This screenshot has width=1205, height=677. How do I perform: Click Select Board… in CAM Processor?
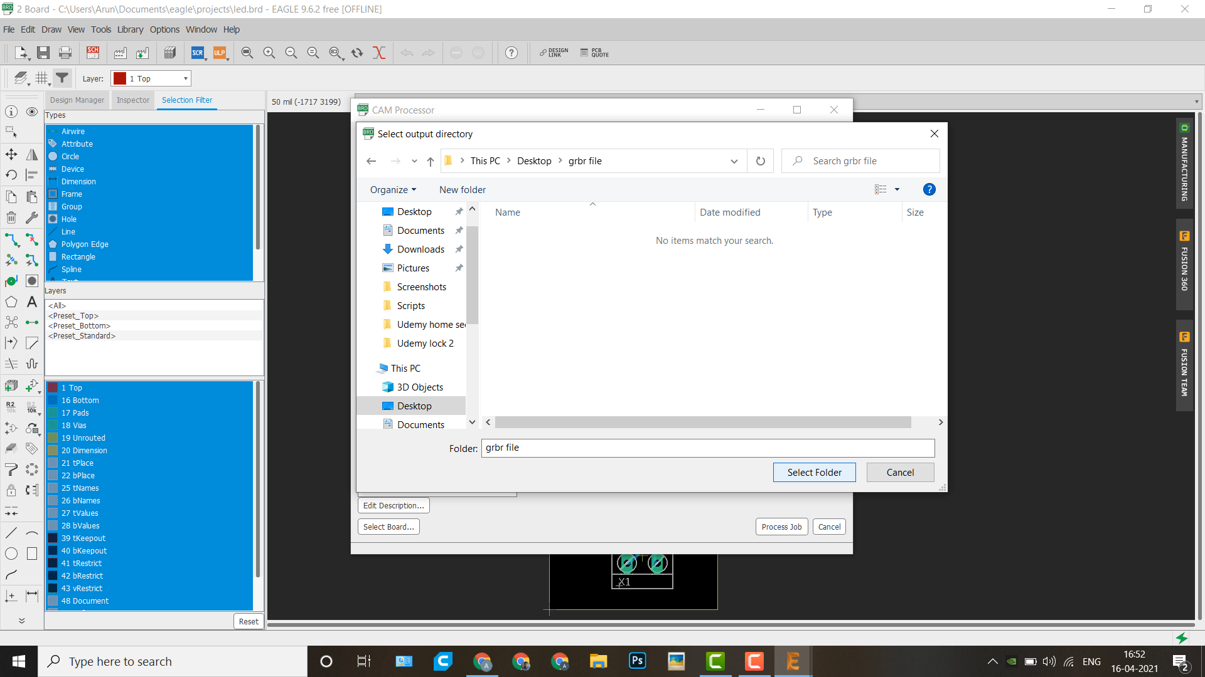(x=388, y=527)
